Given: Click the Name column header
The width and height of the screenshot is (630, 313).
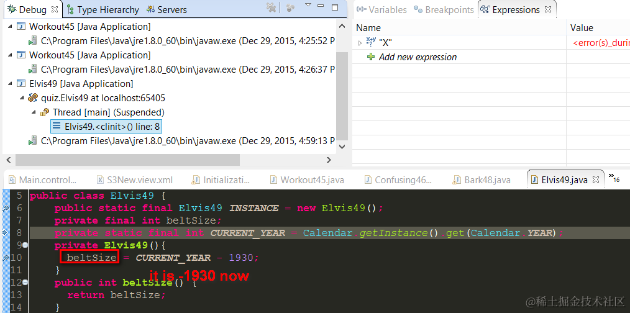Looking at the screenshot, I should pos(368,28).
